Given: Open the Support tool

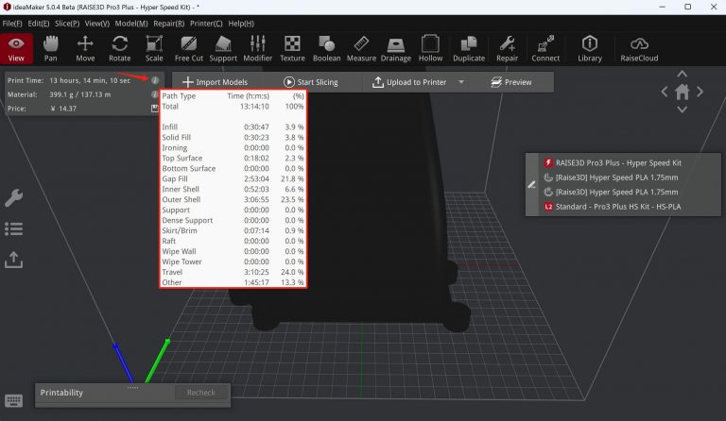Looking at the screenshot, I should 223,48.
